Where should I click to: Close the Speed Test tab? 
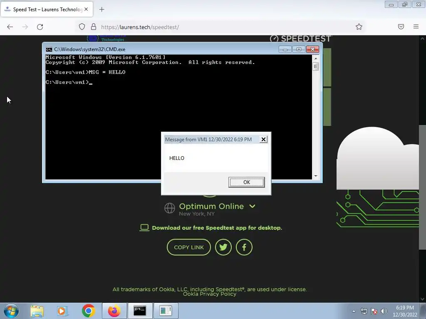point(86,9)
